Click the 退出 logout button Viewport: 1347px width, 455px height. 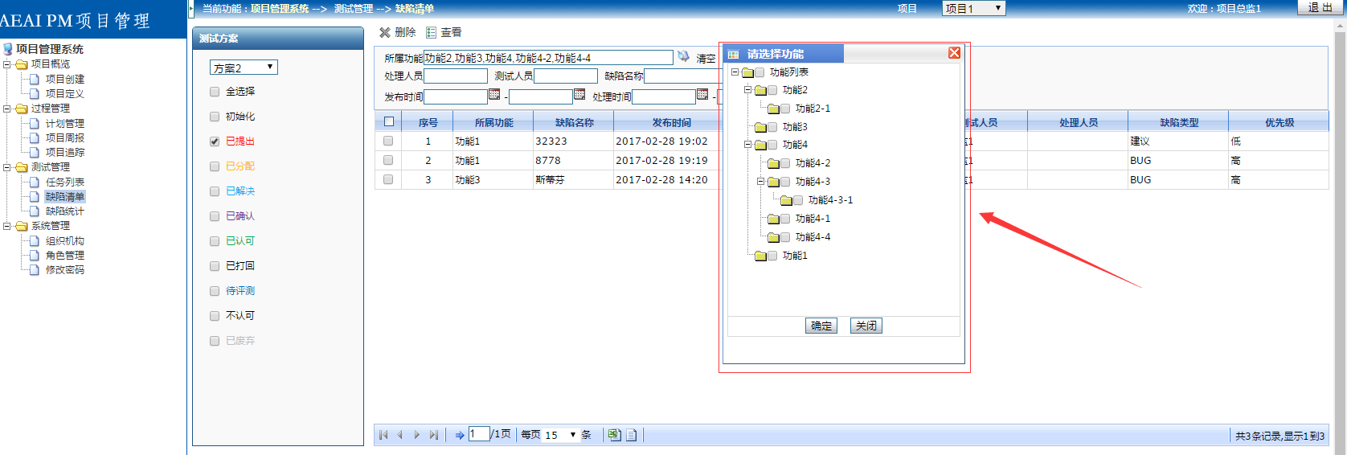[1320, 7]
